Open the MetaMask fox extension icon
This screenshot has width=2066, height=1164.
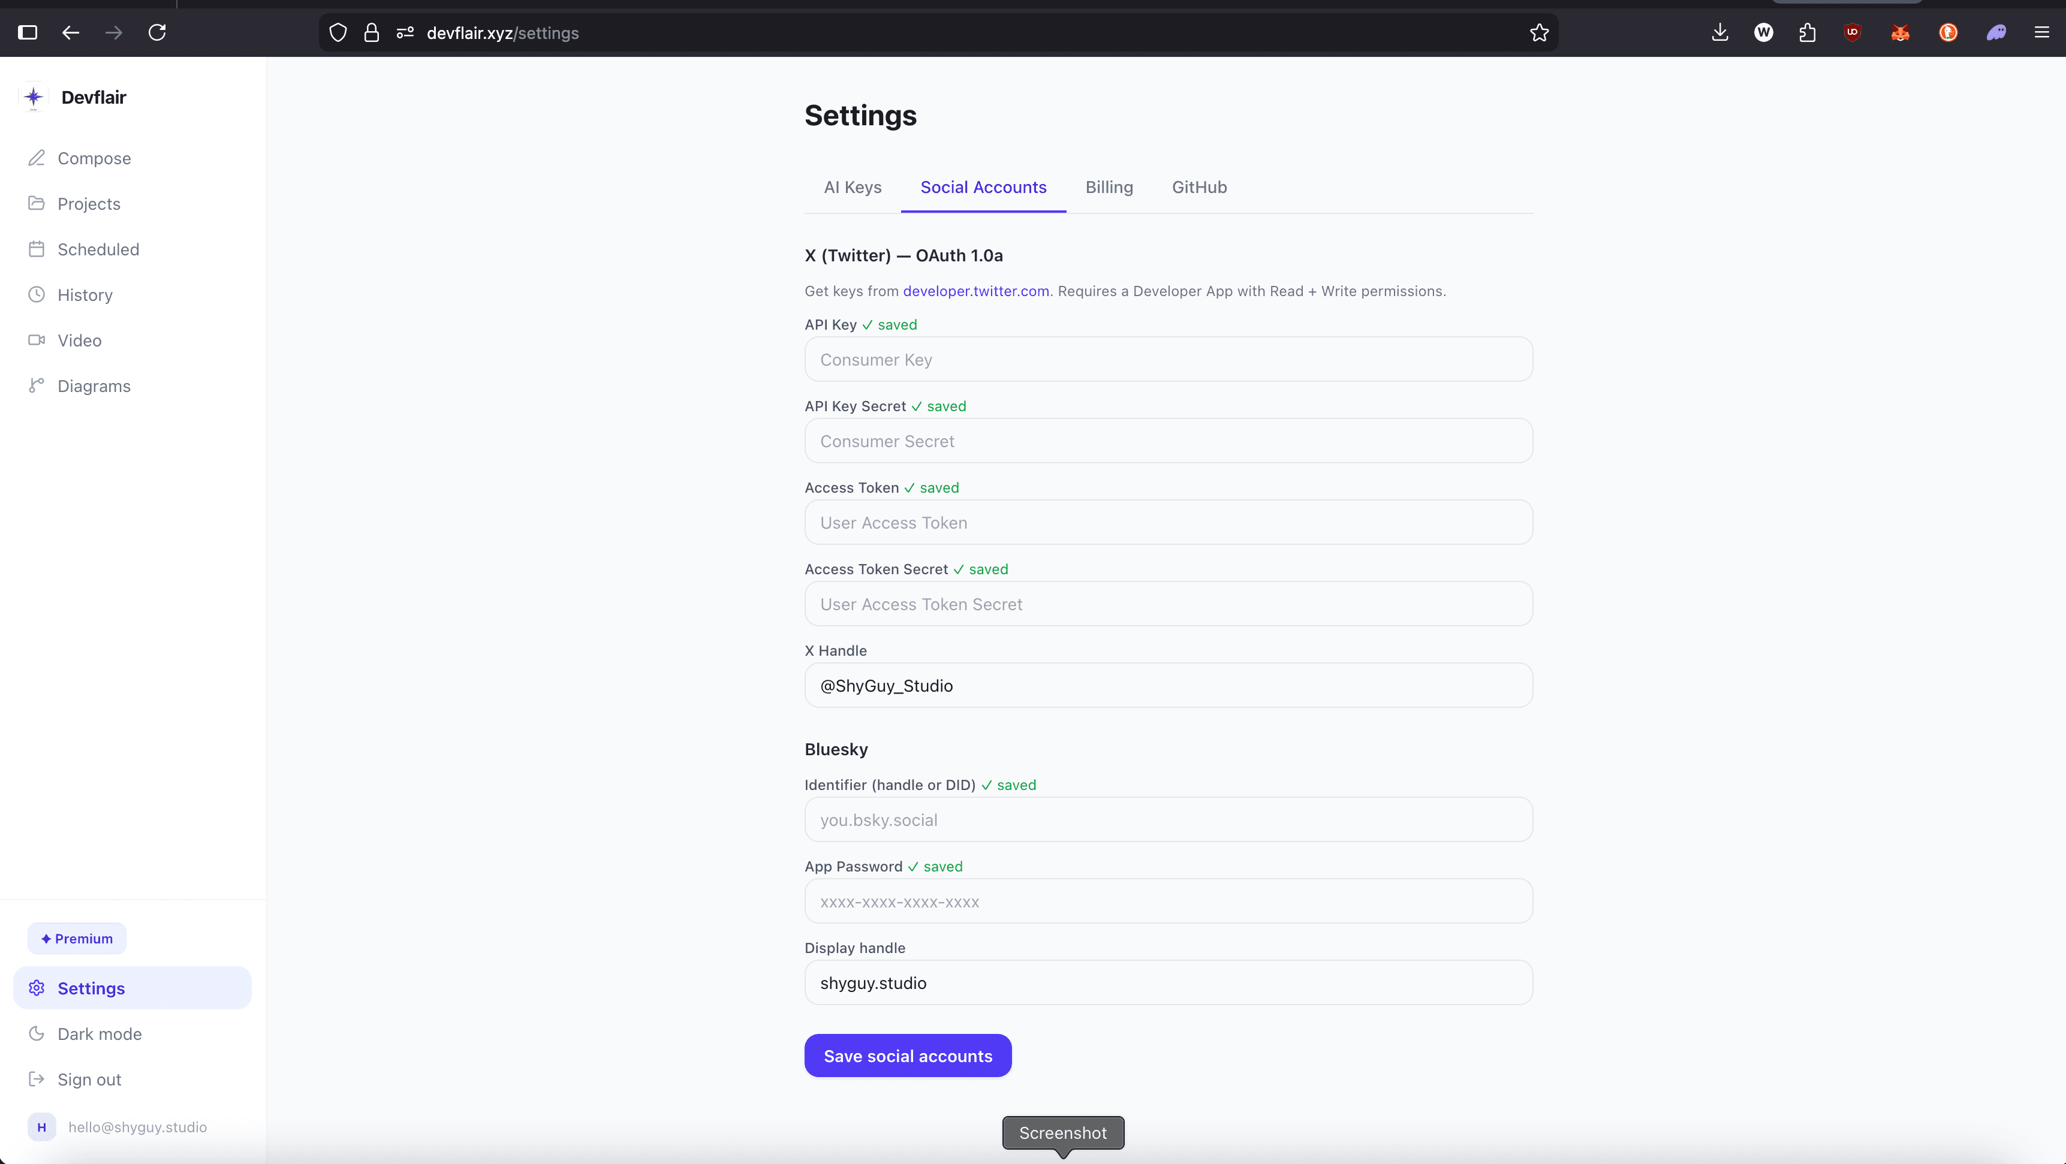point(1901,33)
